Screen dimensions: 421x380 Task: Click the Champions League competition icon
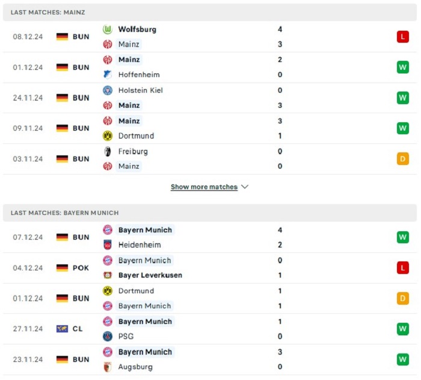point(62,329)
